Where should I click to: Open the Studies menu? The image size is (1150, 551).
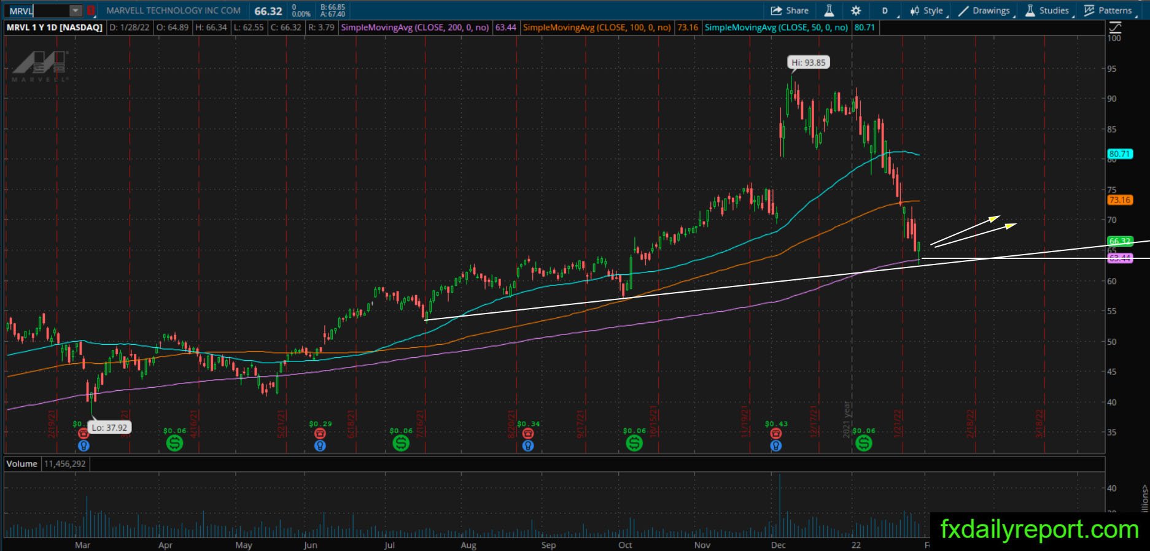tap(1047, 10)
